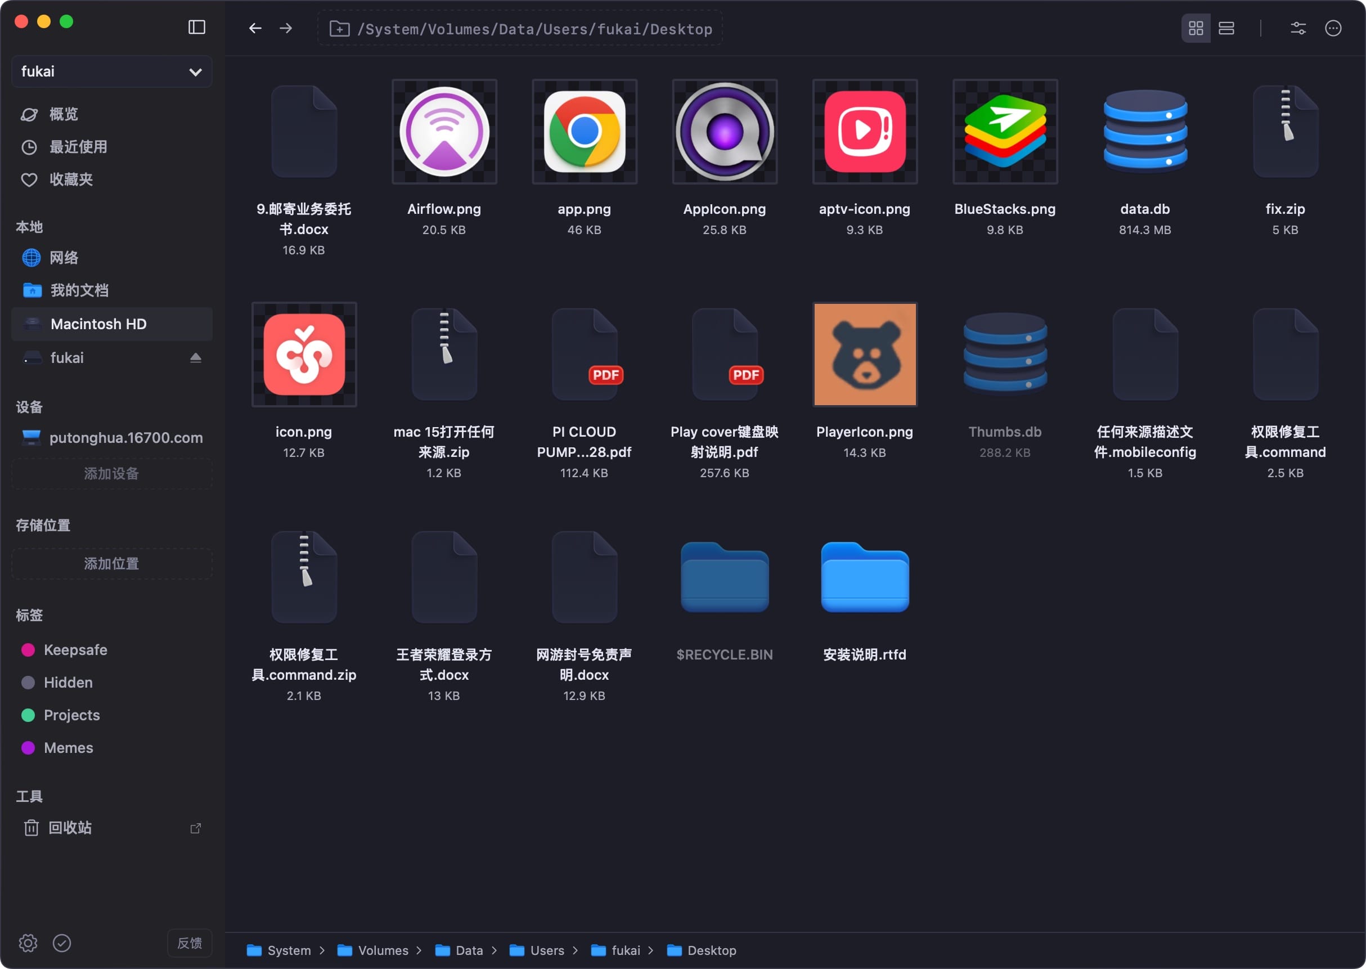Switch to list view
The image size is (1366, 969).
click(1226, 28)
